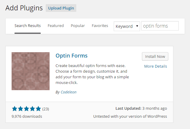Switch to the Popular tab
The width and height of the screenshot is (190, 129).
click(x=78, y=26)
